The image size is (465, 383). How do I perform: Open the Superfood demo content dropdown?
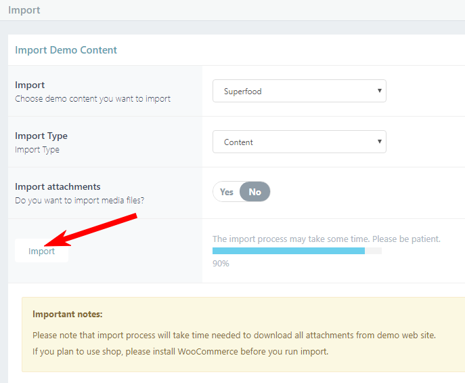click(x=299, y=91)
